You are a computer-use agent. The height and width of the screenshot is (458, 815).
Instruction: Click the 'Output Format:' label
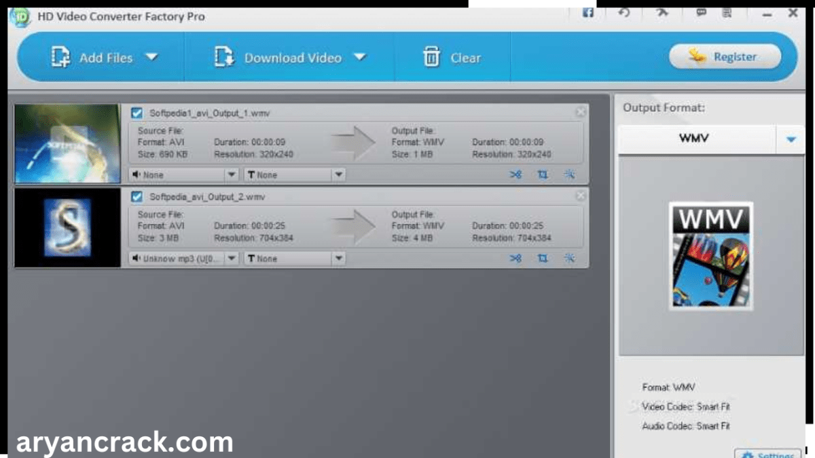(664, 108)
